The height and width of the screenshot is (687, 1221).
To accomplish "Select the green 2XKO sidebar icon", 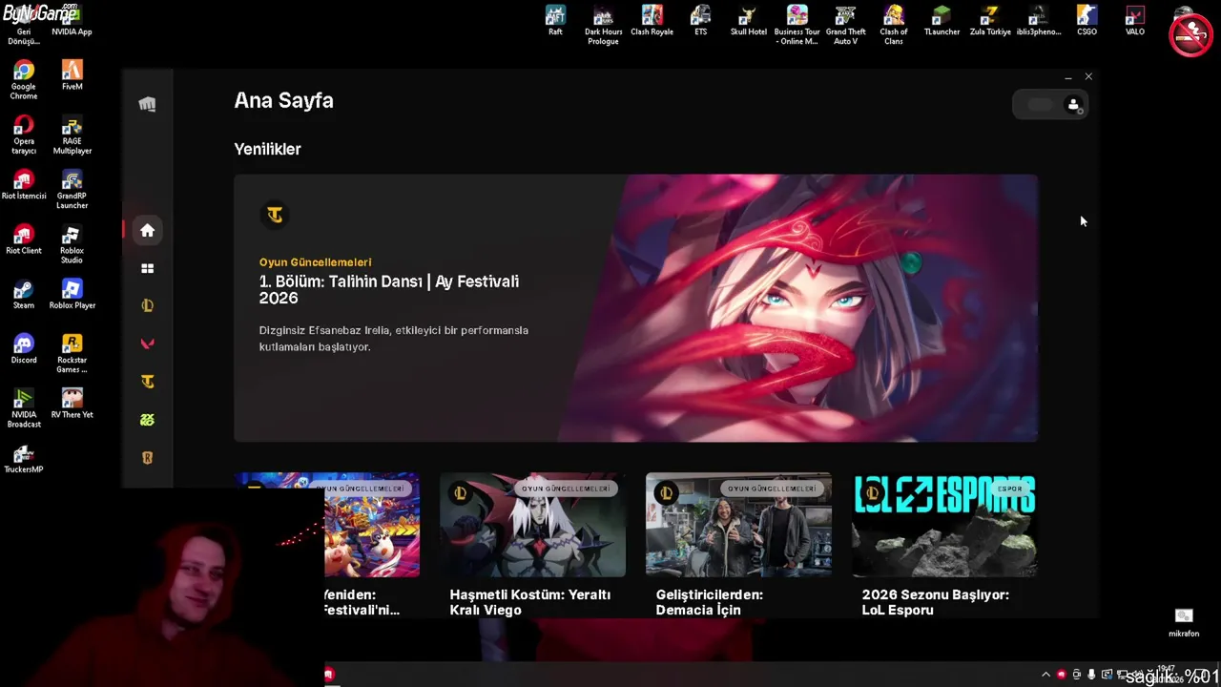I will (147, 420).
